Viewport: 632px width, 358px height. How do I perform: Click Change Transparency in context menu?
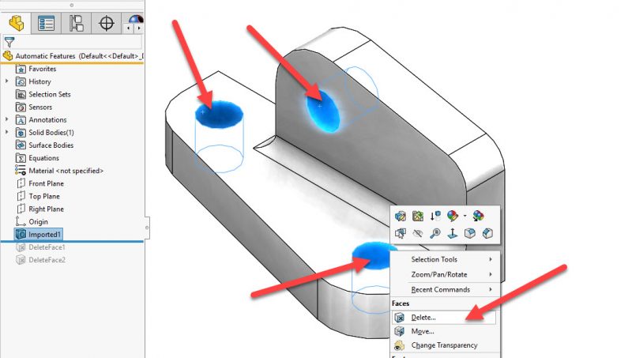445,345
